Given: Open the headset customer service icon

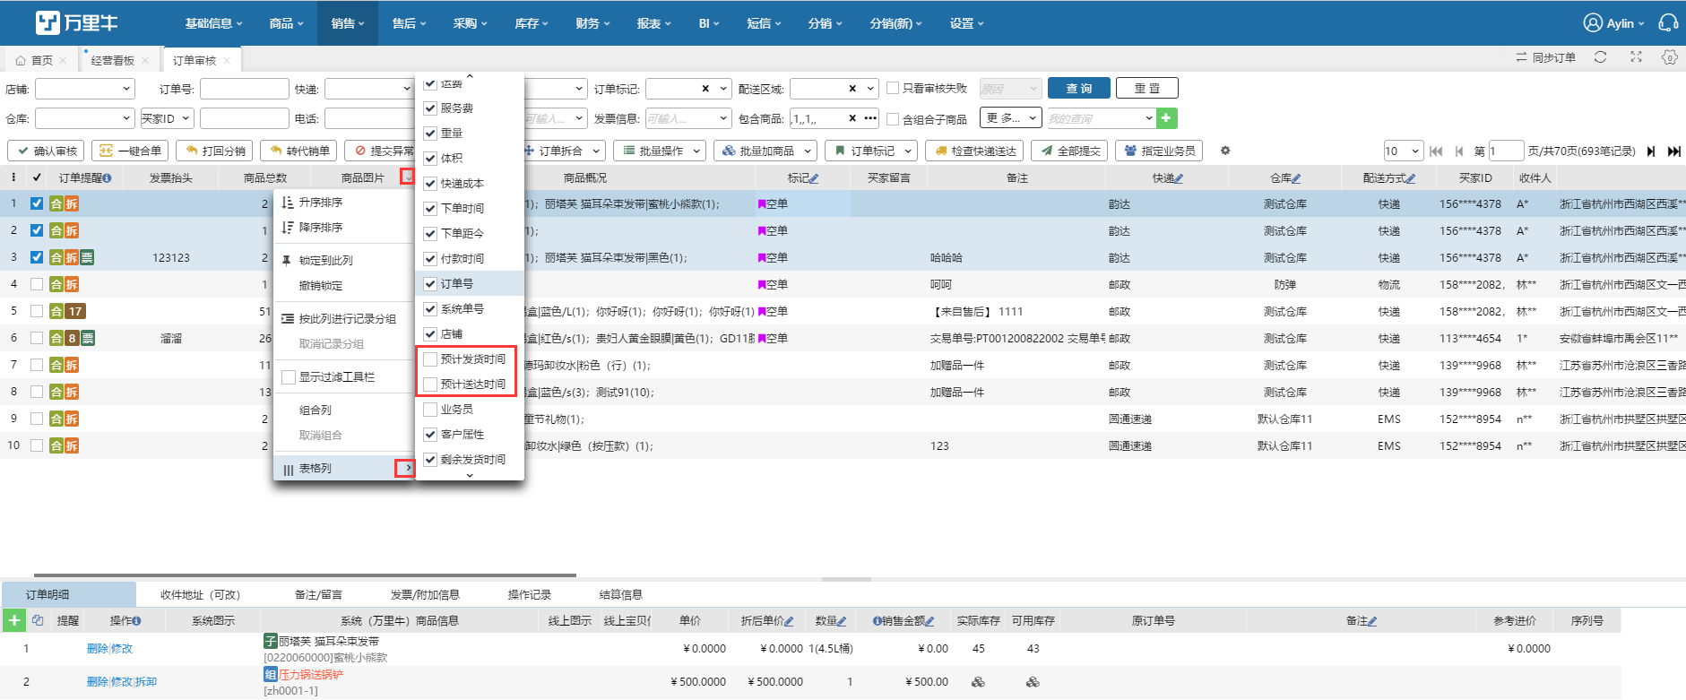Looking at the screenshot, I should [1668, 23].
